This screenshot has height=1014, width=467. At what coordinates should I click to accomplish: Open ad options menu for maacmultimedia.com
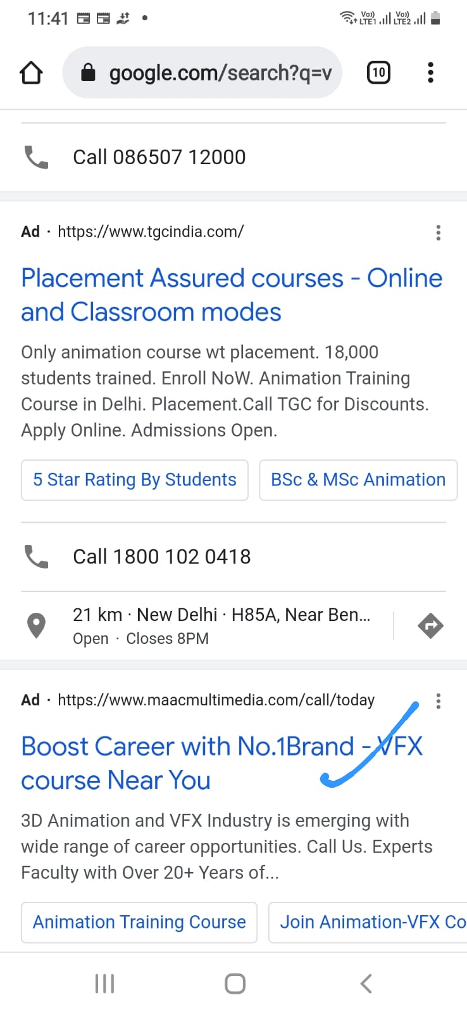(438, 701)
